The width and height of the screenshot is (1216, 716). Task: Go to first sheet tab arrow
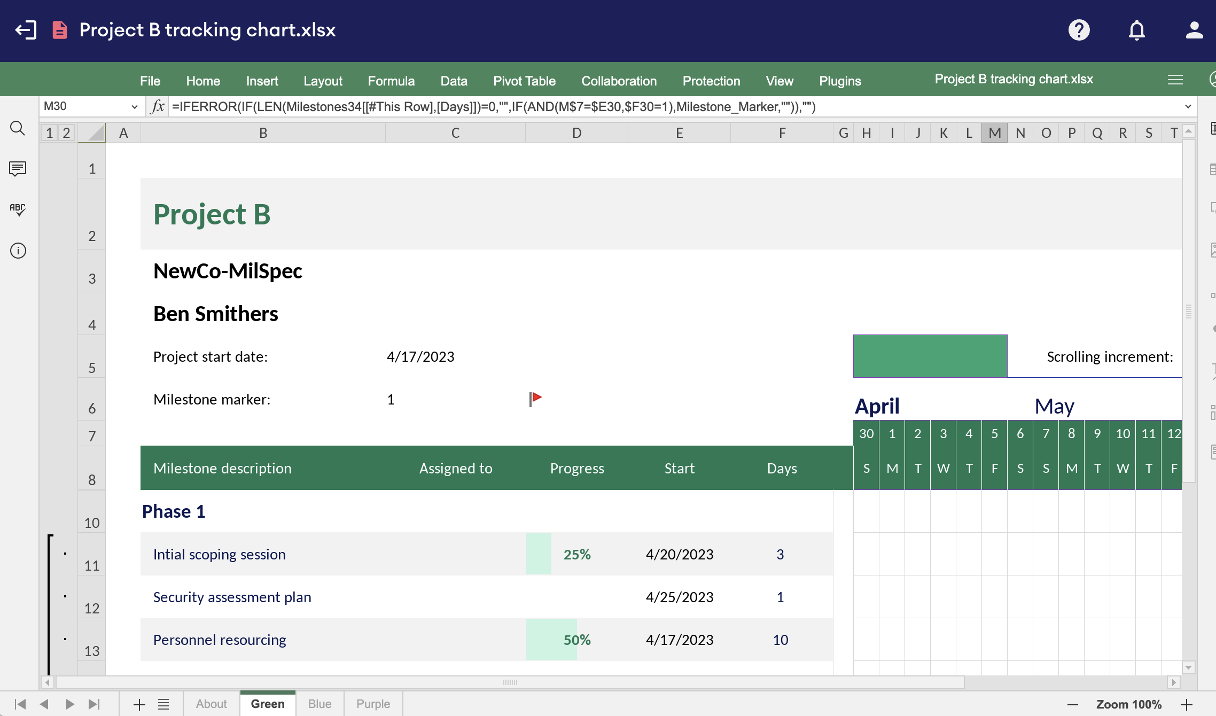coord(20,704)
